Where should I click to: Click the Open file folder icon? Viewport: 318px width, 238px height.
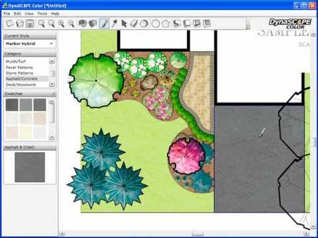tap(20, 23)
